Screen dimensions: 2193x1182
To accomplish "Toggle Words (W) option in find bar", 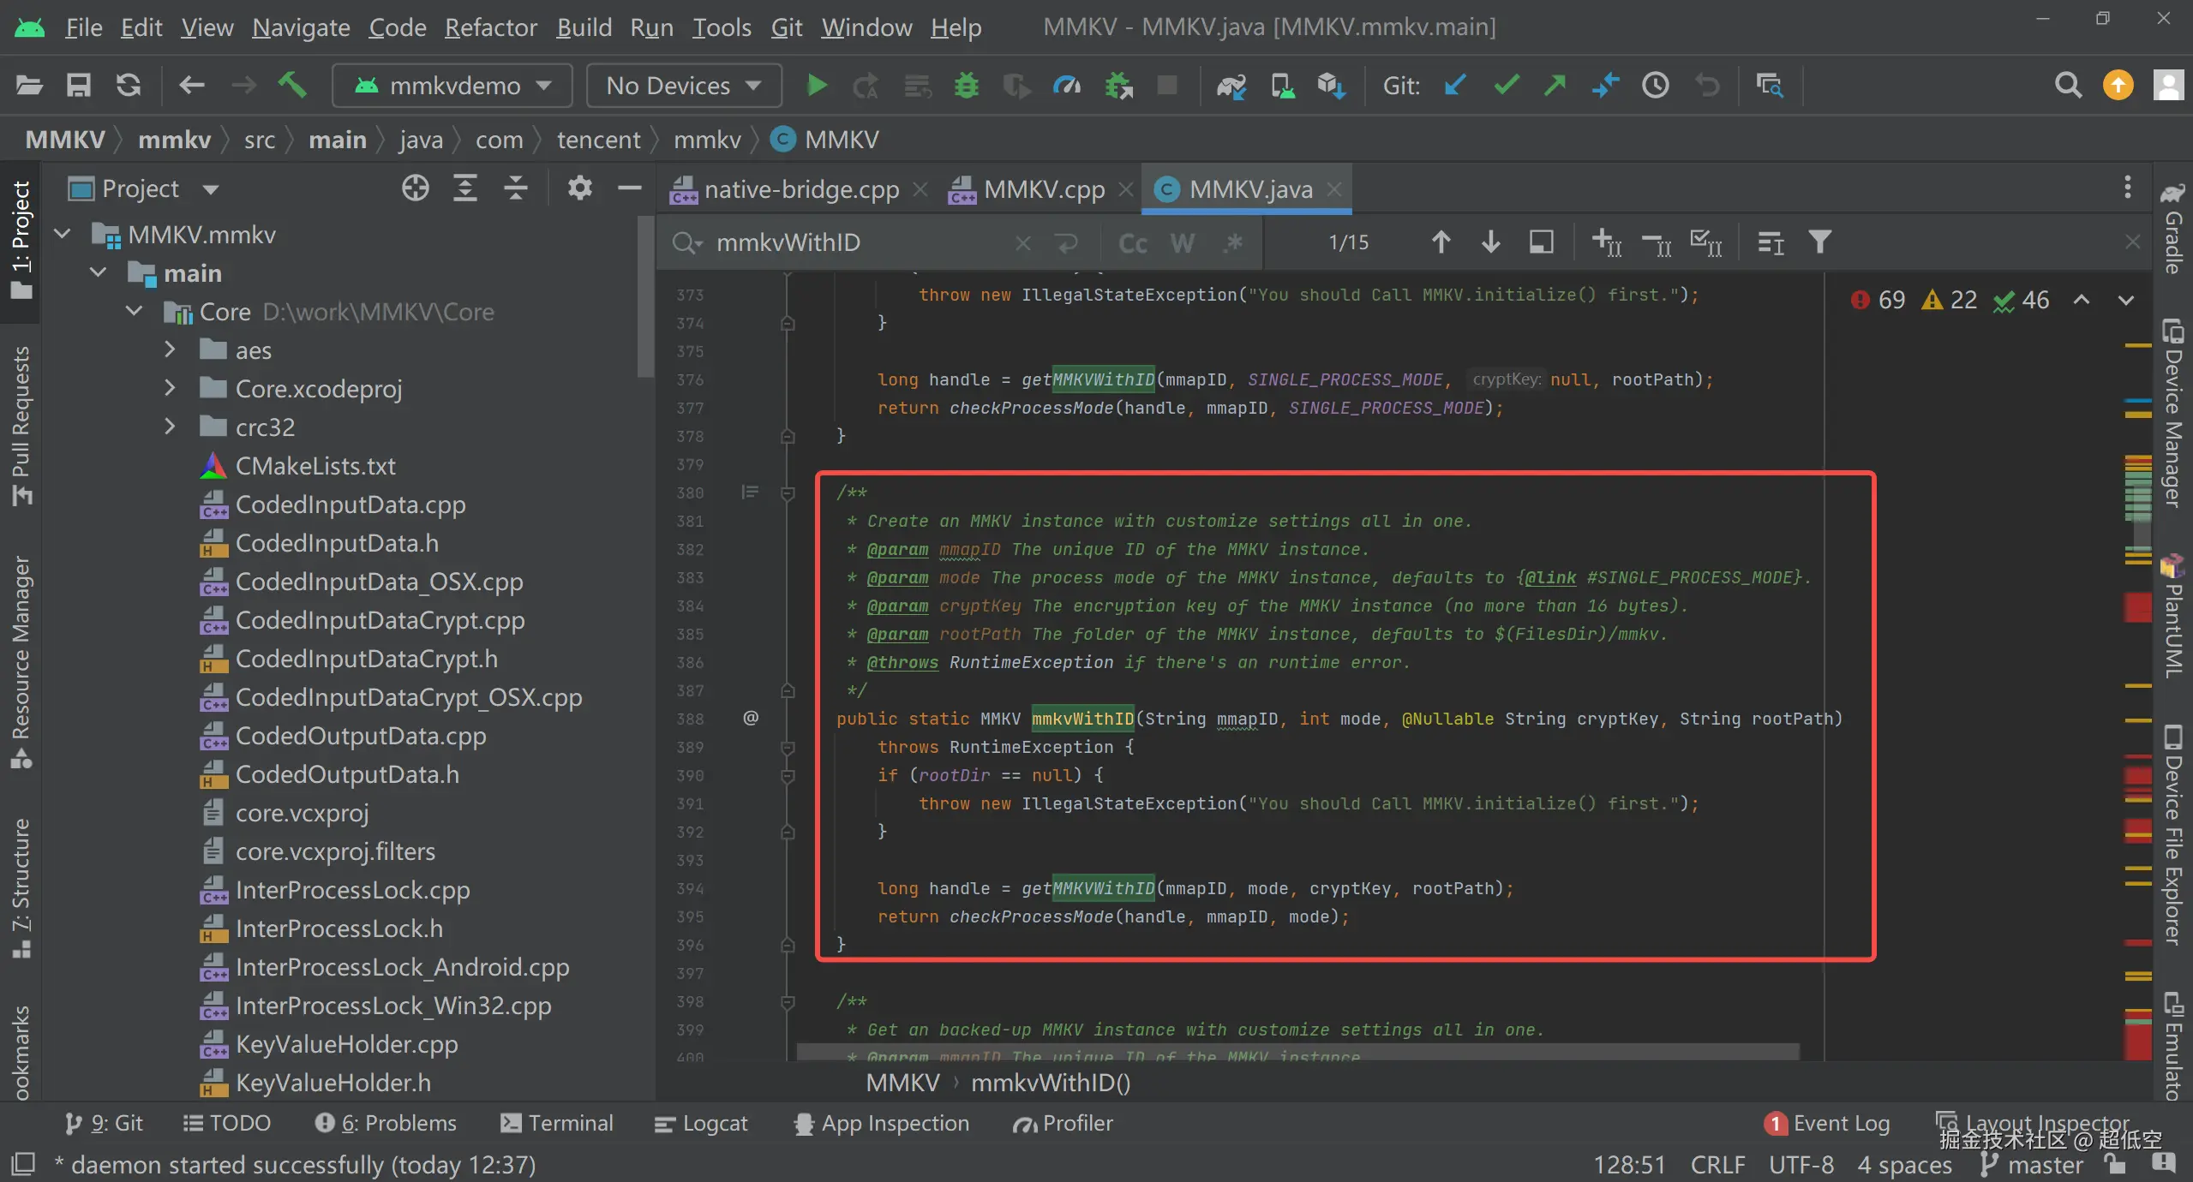I will tap(1183, 243).
